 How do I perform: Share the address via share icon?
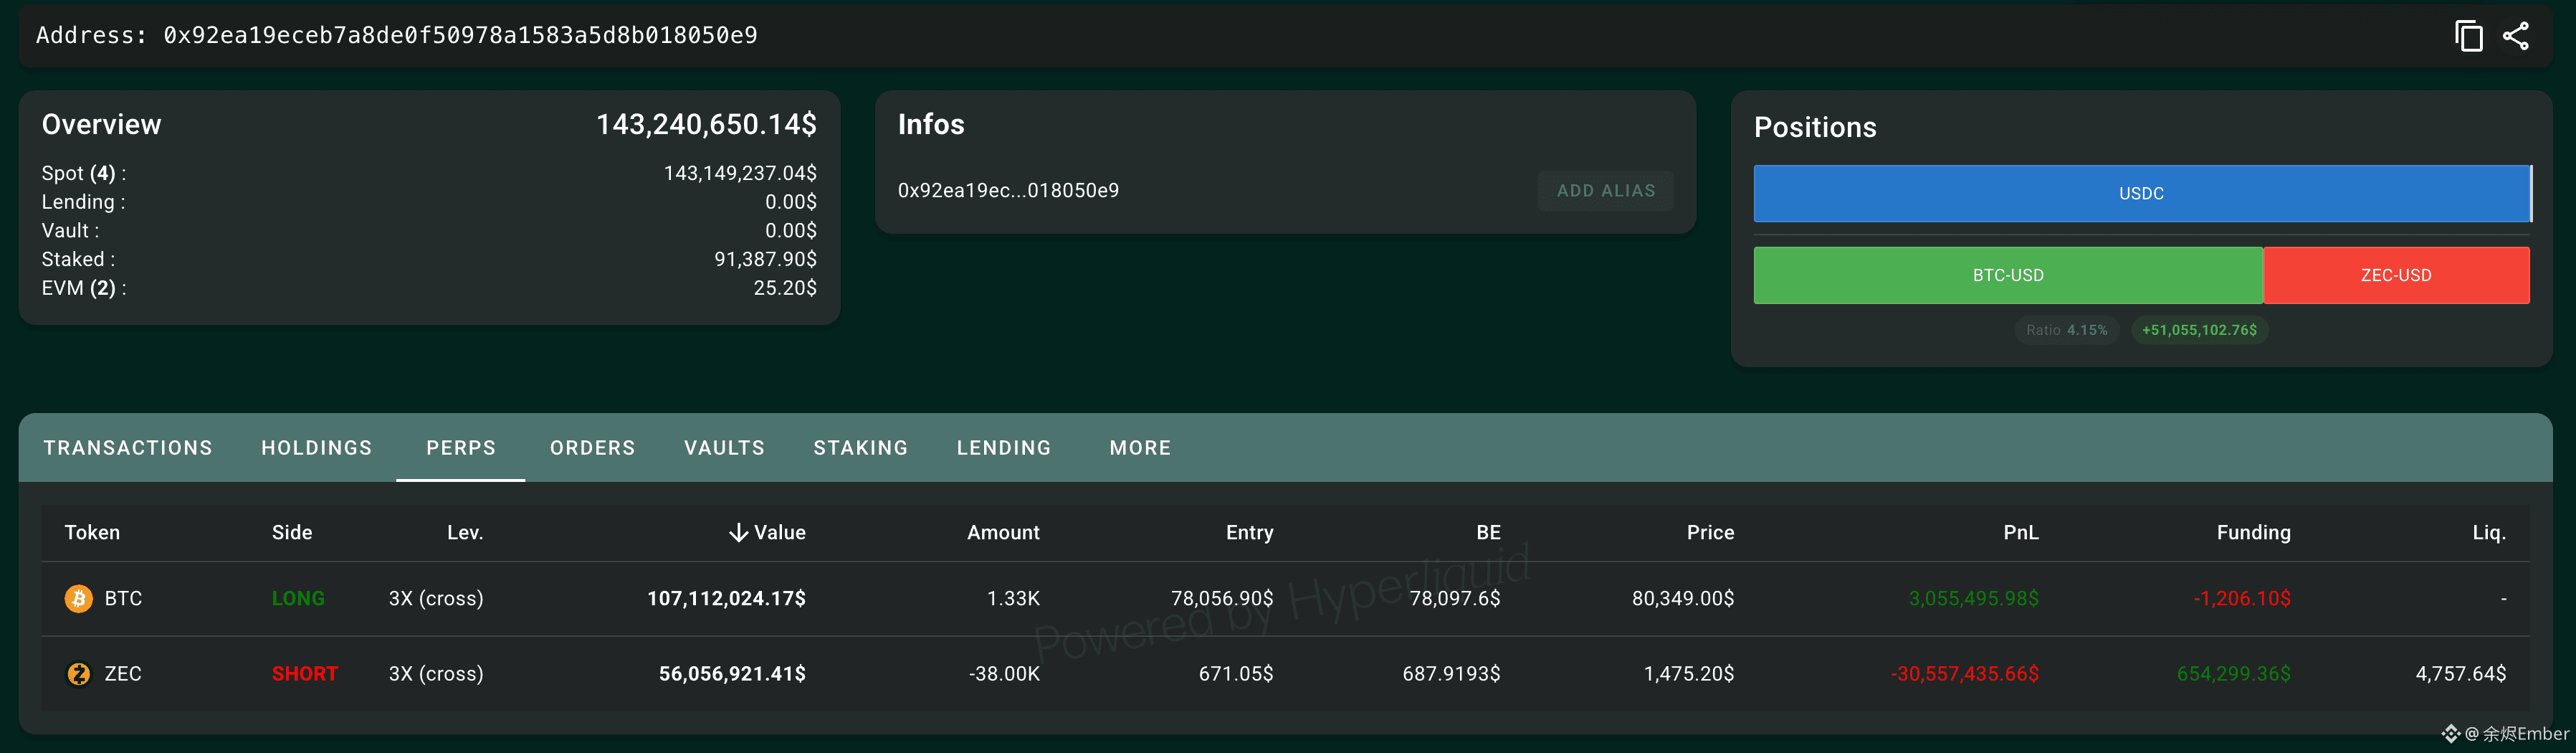coord(2516,36)
